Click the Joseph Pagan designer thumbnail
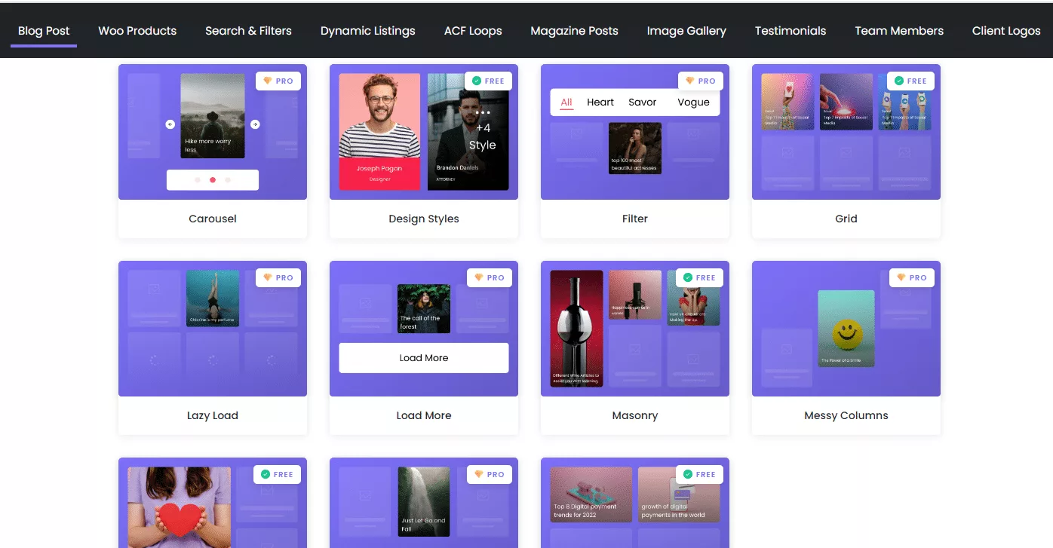Screen dimensions: 1053x548 tap(379, 132)
